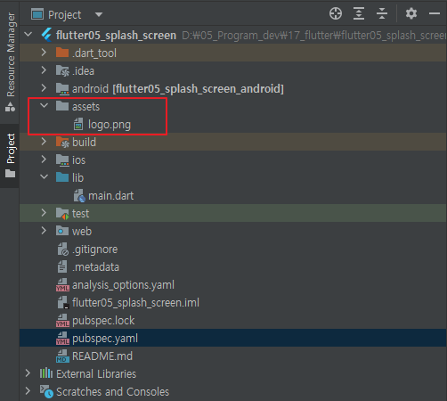Screen dimensions: 447x401
Task: Select the main.dart file name
Action: [111, 196]
